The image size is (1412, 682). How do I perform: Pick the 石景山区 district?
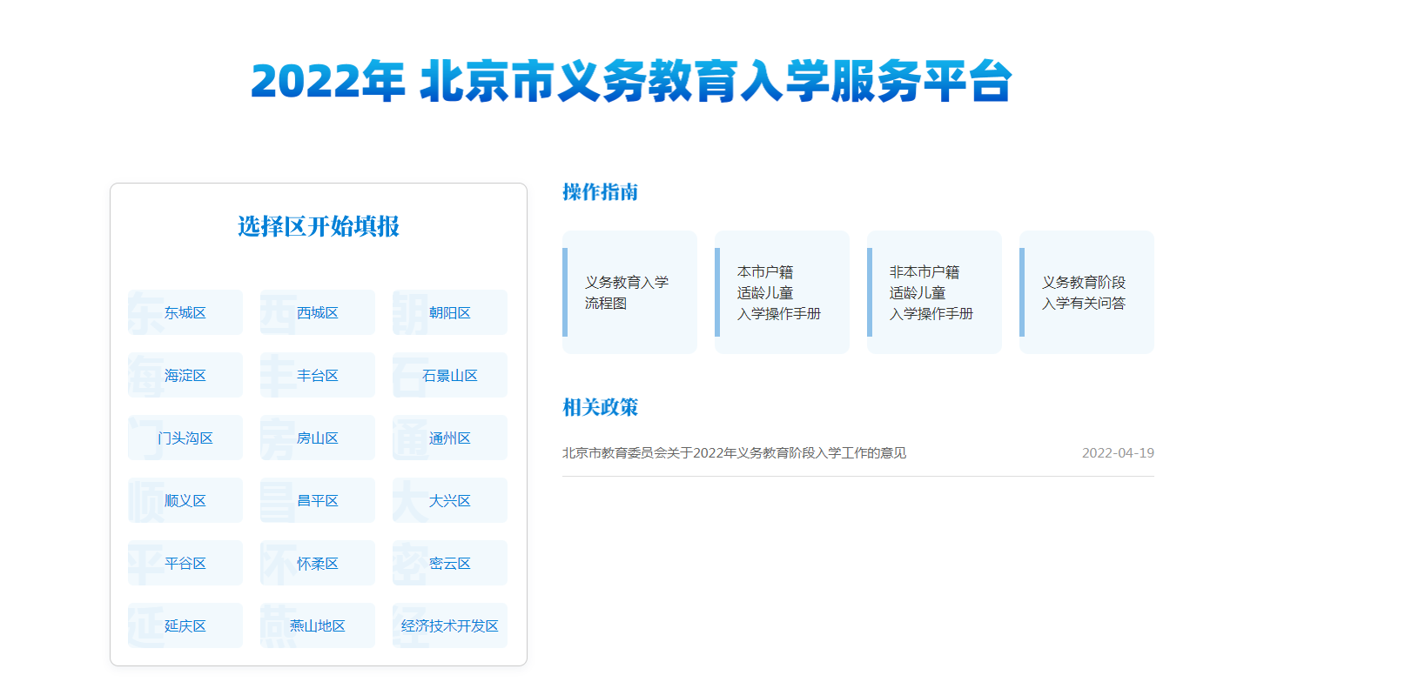coord(450,375)
